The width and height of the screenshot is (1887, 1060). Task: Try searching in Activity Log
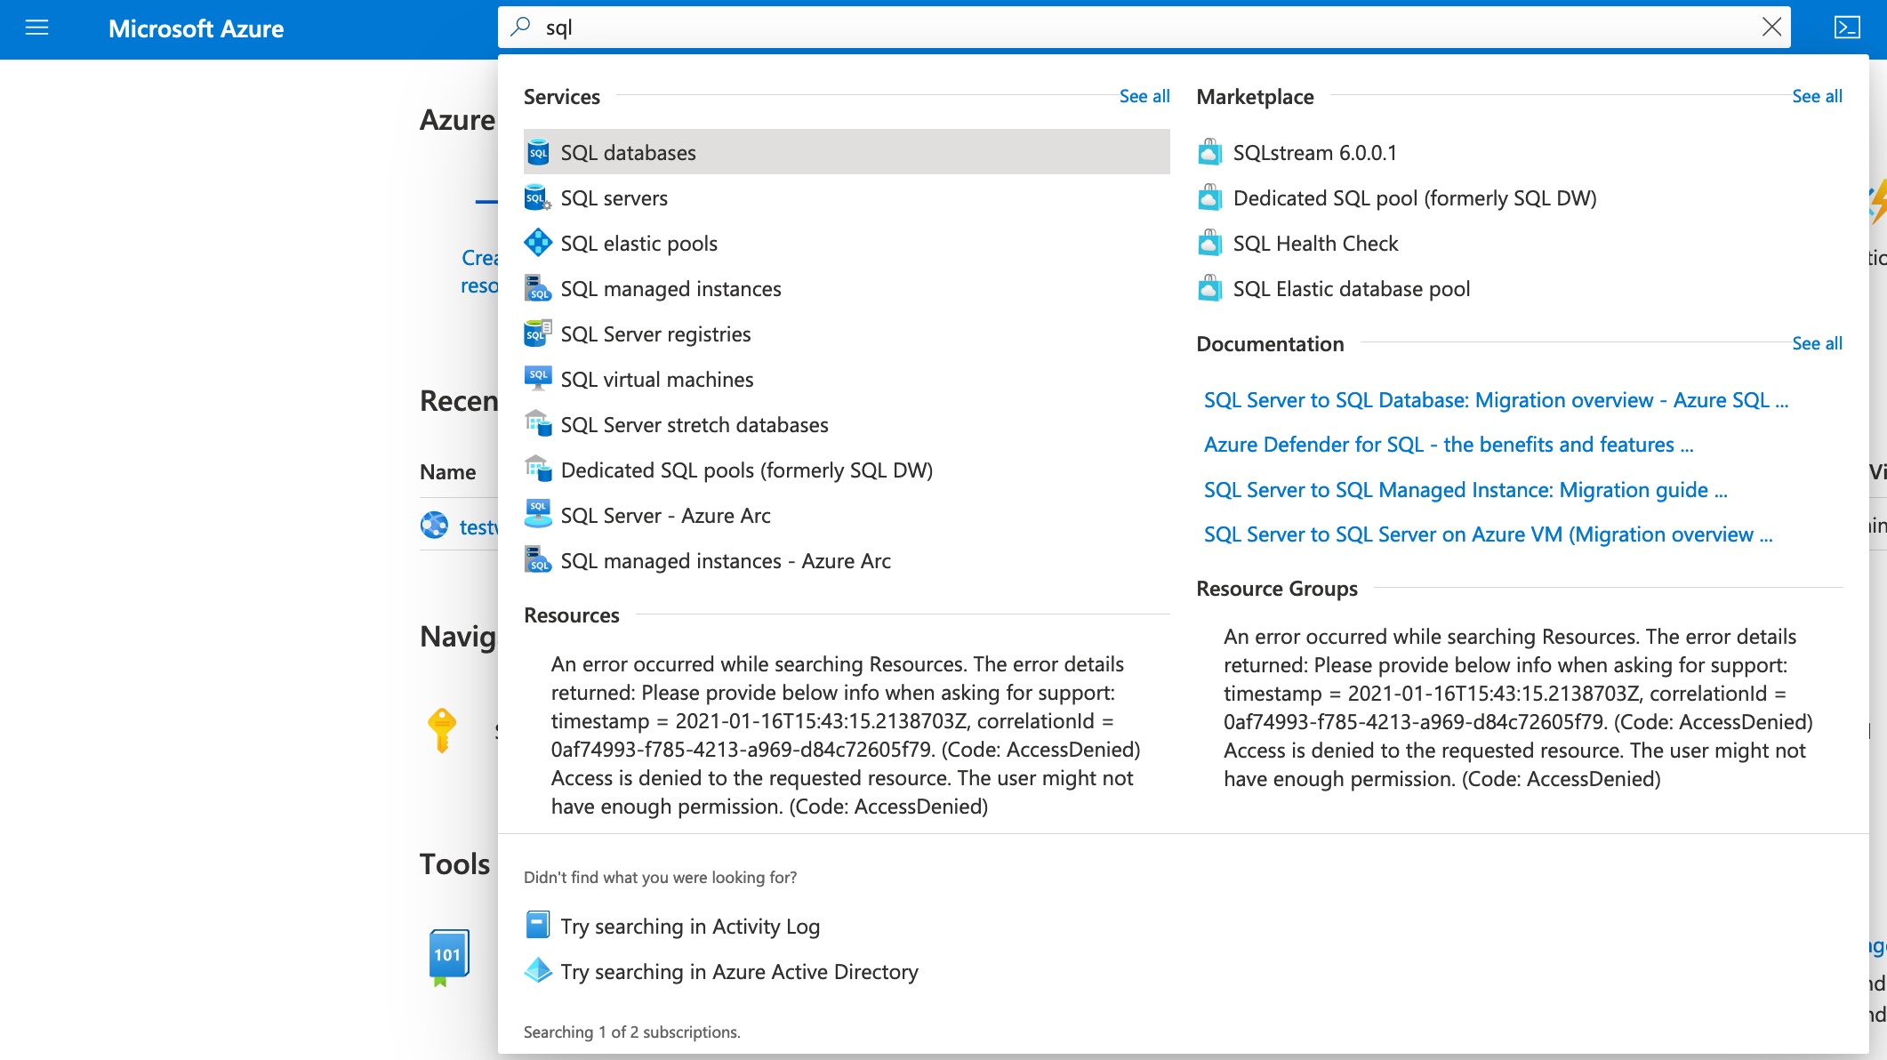[689, 927]
